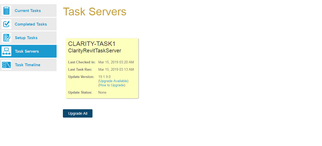Viewport: 322px width, 146px height.
Task: Click the Task Servers page heading
Action: pos(95,12)
